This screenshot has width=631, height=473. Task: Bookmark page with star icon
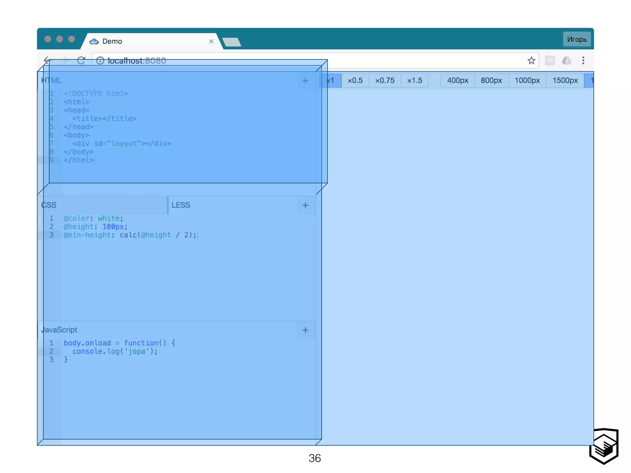coord(531,61)
